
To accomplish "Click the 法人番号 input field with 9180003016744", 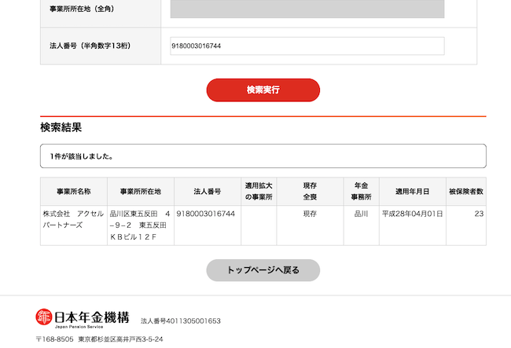I will pyautogui.click(x=307, y=46).
